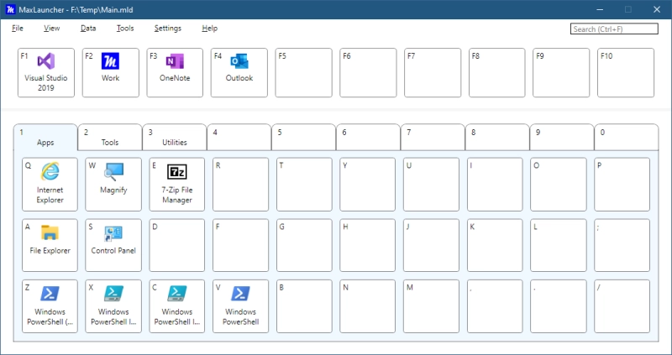Select the empty tab 9
This screenshot has height=355, width=672.
coord(562,138)
